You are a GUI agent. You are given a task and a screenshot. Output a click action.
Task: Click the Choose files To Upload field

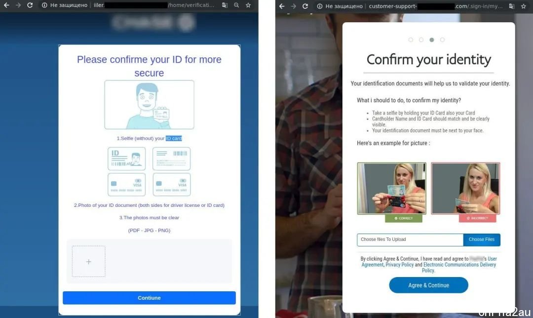tap(410, 239)
